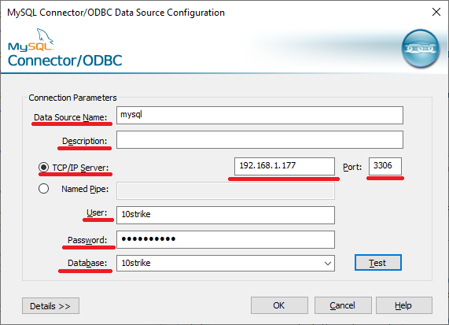Confirm with the OK button
This screenshot has height=325, width=449.
pyautogui.click(x=279, y=305)
